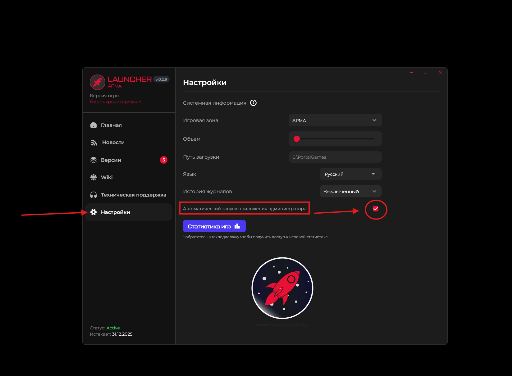Open system information info icon
The height and width of the screenshot is (376, 512).
253,103
